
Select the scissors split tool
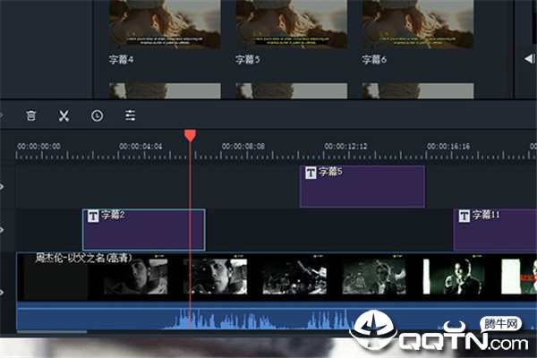click(64, 115)
